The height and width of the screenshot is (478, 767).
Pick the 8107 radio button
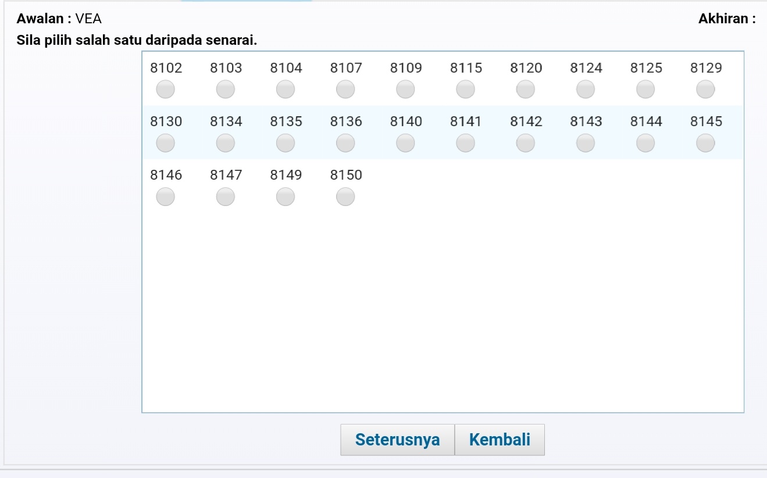[345, 90]
